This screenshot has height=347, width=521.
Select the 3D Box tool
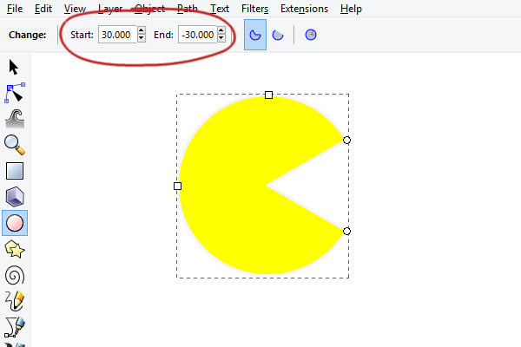15,197
